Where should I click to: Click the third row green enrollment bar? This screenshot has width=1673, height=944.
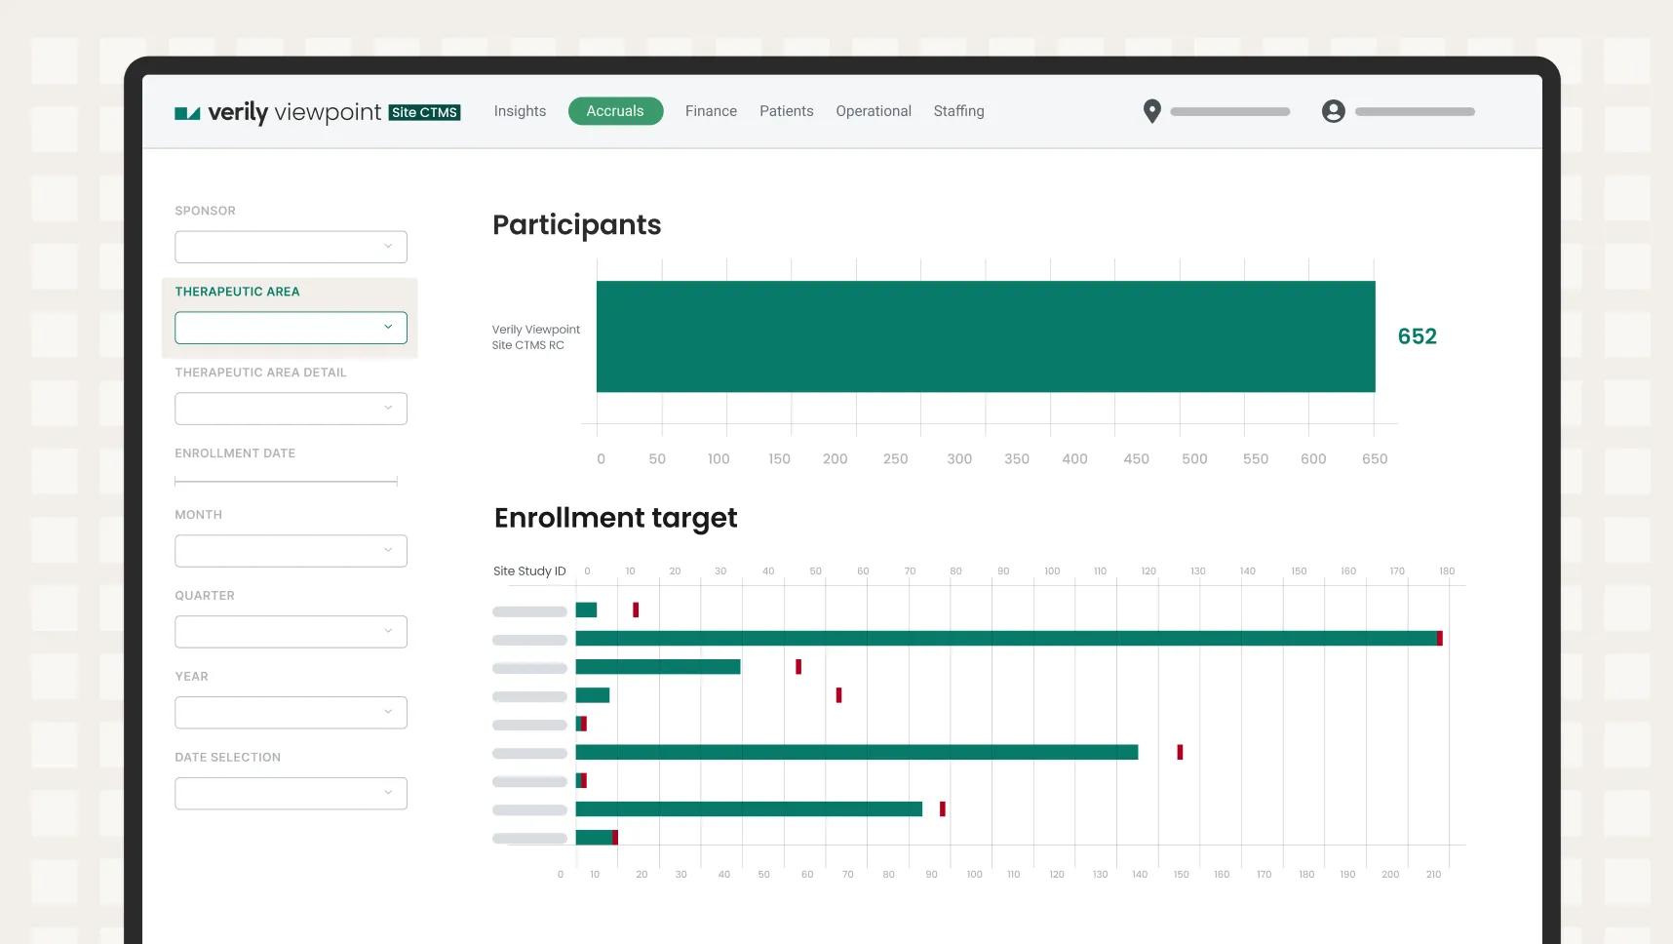[x=658, y=667]
